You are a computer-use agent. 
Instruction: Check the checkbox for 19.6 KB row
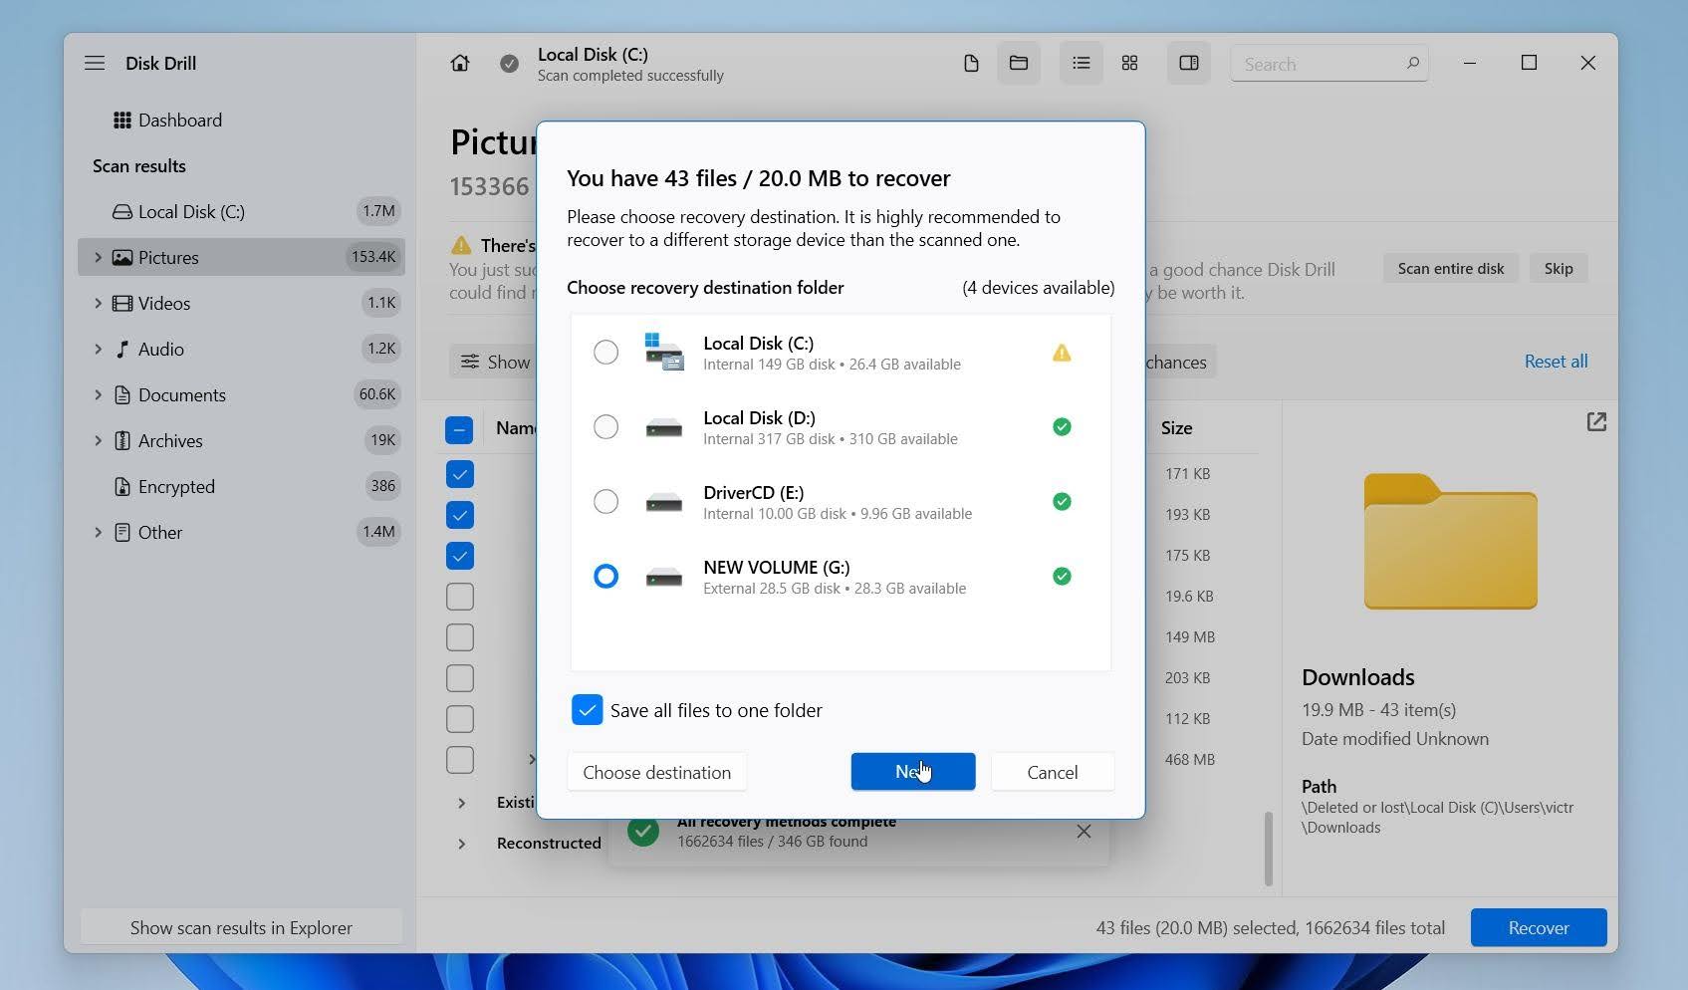[459, 597]
